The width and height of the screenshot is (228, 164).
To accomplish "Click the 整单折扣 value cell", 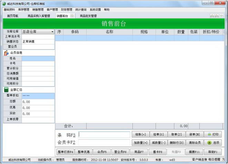I will point(38,96).
